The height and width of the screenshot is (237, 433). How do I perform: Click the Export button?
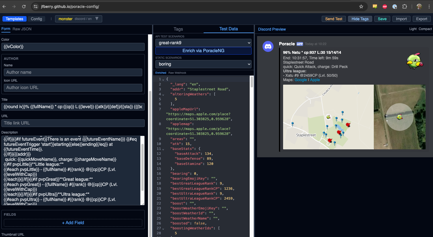tap(422, 19)
